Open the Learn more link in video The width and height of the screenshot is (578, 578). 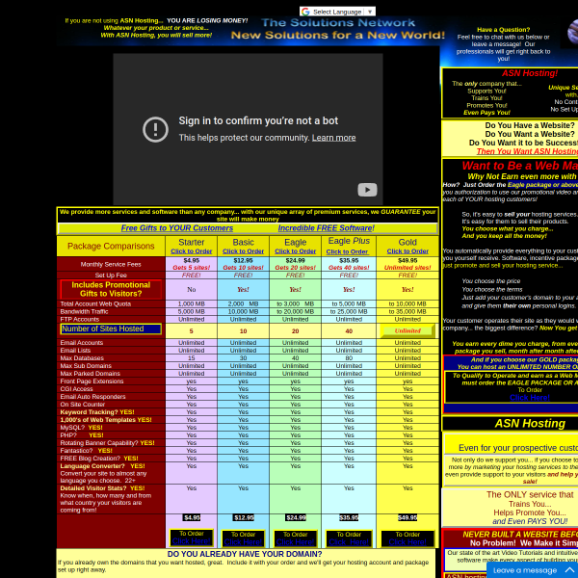pos(333,138)
